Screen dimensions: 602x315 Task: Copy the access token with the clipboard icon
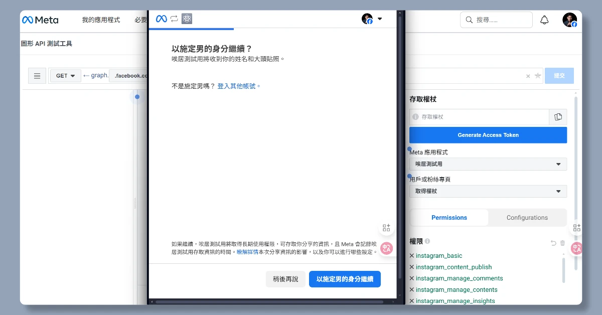tap(558, 117)
